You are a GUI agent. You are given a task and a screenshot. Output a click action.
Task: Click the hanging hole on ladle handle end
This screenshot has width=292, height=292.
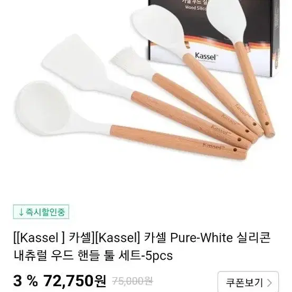(x=236, y=149)
